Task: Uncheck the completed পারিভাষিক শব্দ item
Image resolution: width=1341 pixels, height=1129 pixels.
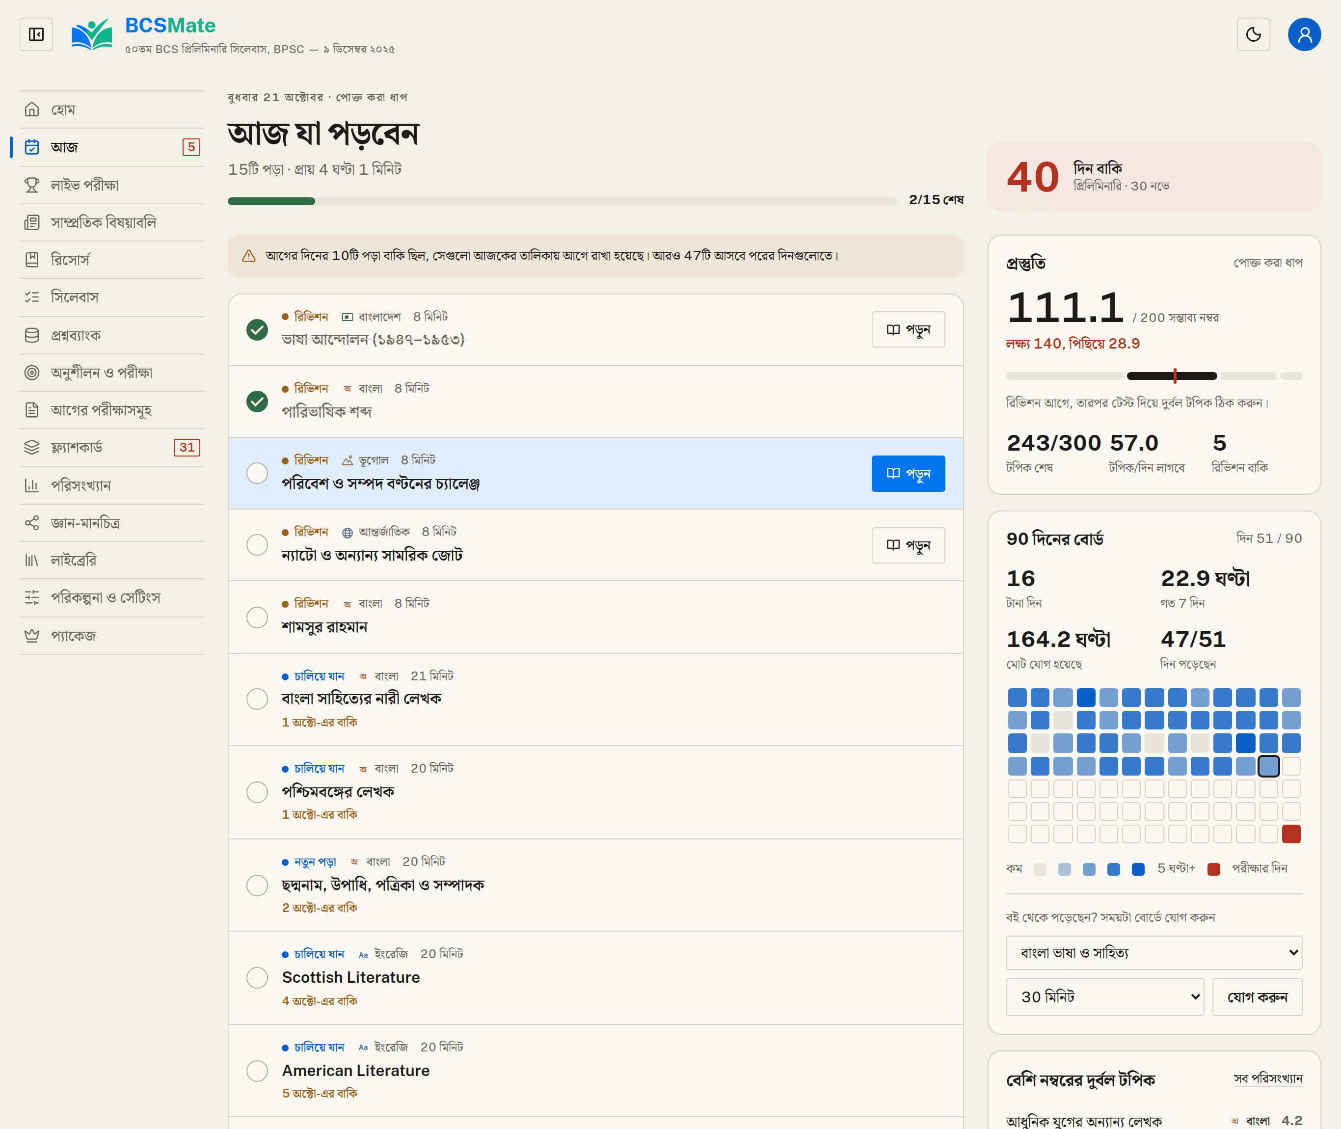Action: coord(257,402)
